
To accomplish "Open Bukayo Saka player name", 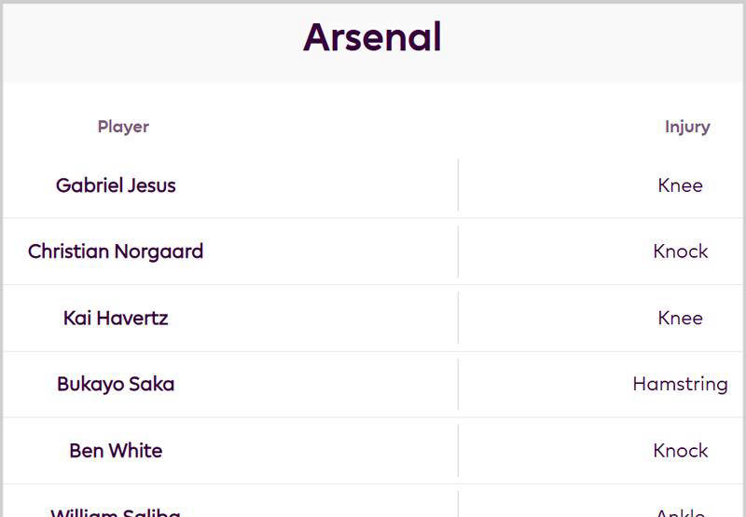I will (116, 385).
